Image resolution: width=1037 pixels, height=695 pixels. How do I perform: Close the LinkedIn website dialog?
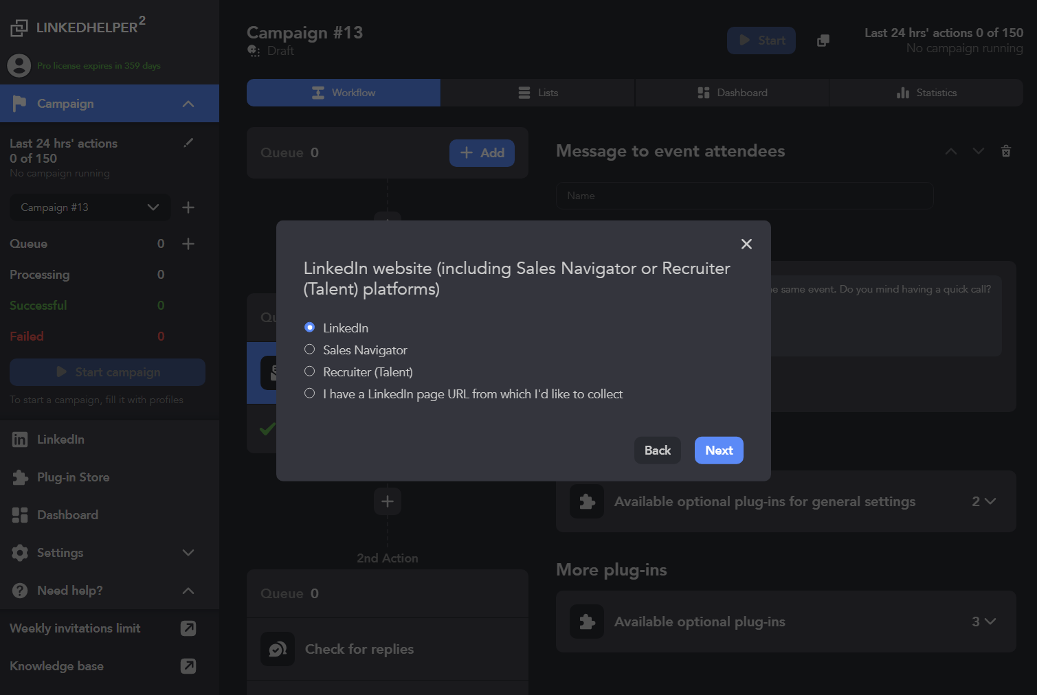(x=746, y=244)
